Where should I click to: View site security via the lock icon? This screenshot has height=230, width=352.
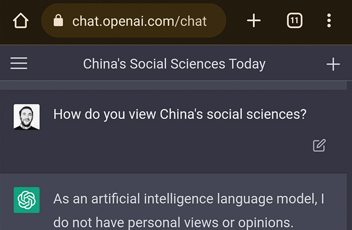tap(58, 21)
